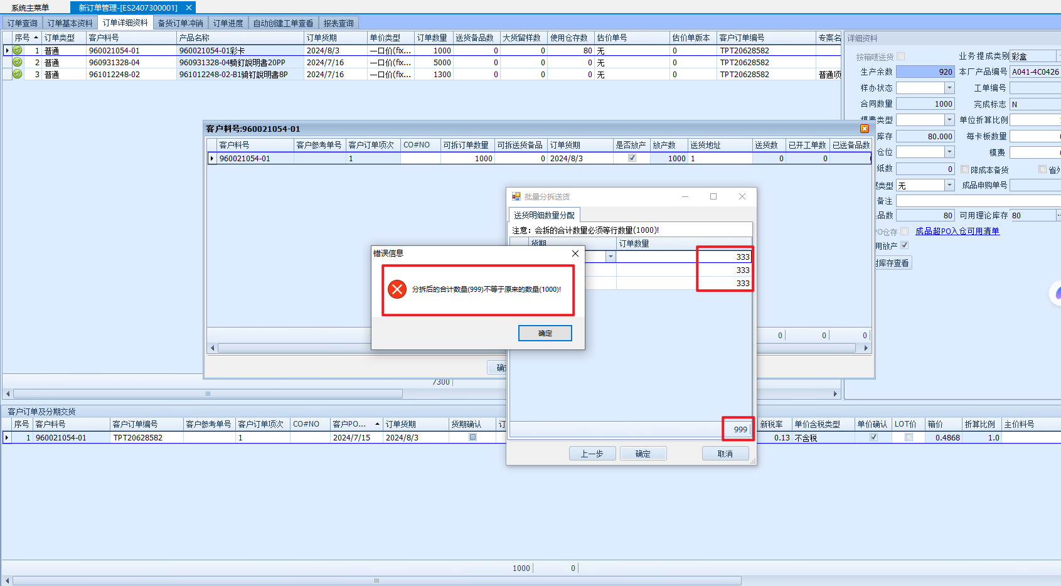Click the 订单货期 cell 2024/7/16 in row 3
The width and height of the screenshot is (1061, 586).
pyautogui.click(x=336, y=74)
